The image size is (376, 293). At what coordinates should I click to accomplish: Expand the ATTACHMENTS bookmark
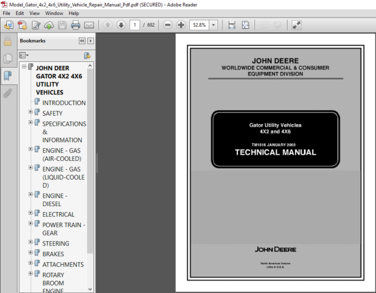(31, 263)
